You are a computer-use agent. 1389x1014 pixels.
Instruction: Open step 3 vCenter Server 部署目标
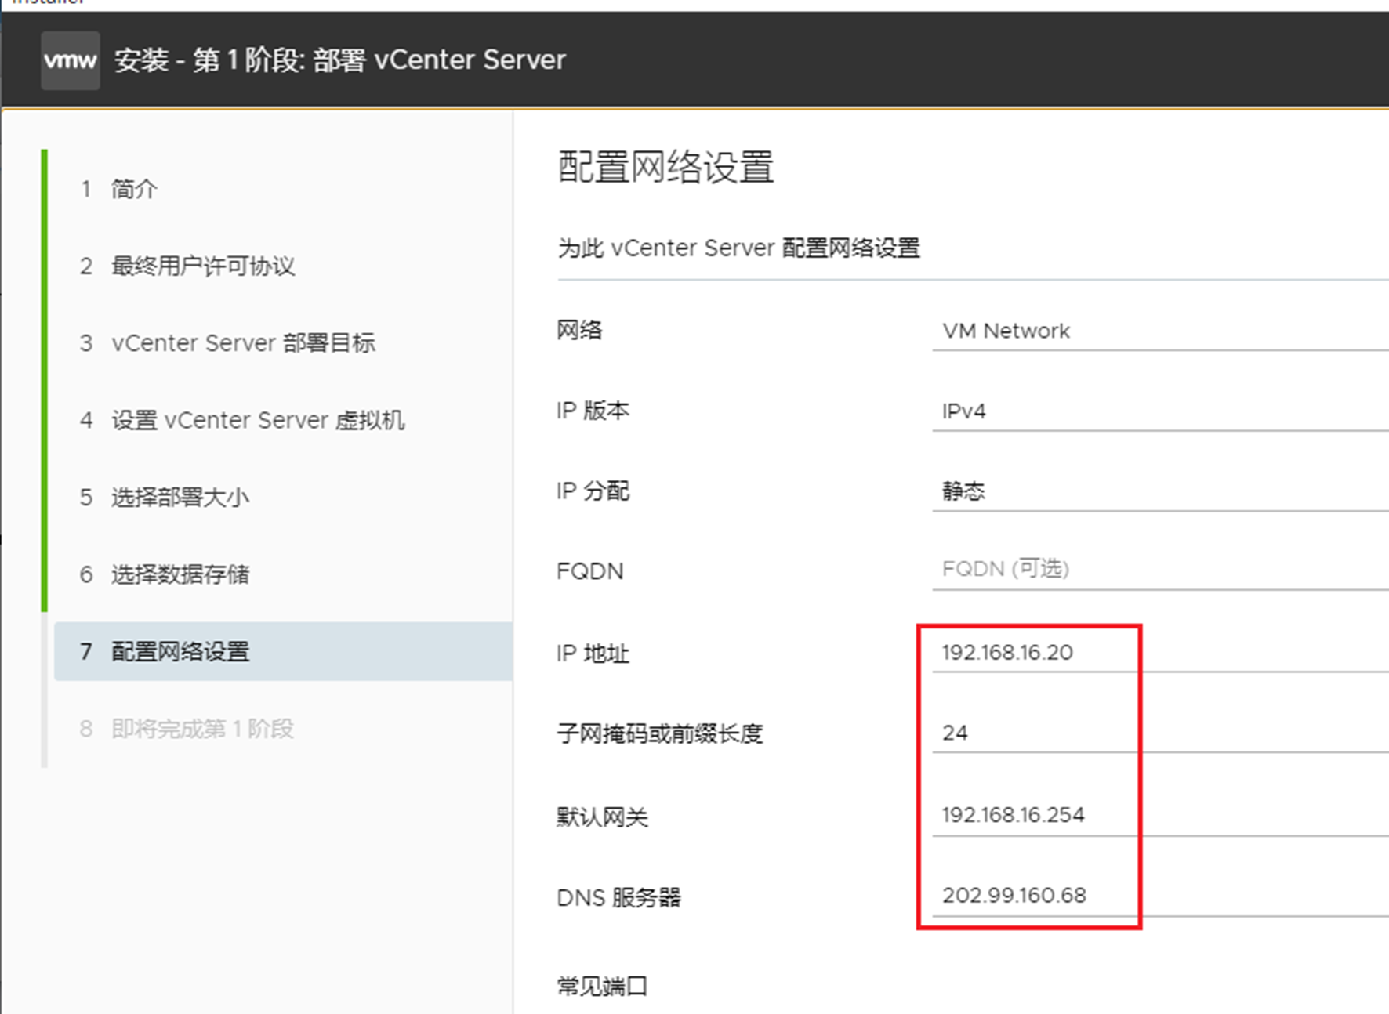coord(227,343)
